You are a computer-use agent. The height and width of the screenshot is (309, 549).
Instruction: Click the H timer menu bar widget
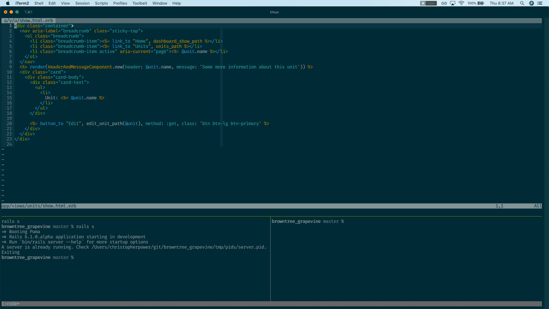coord(428,3)
